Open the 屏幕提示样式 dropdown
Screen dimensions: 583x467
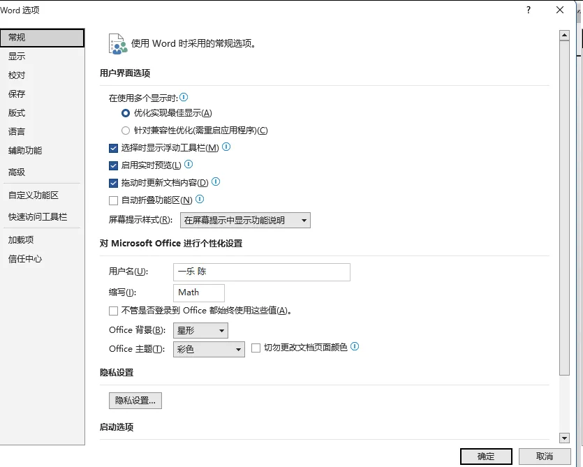click(x=245, y=220)
